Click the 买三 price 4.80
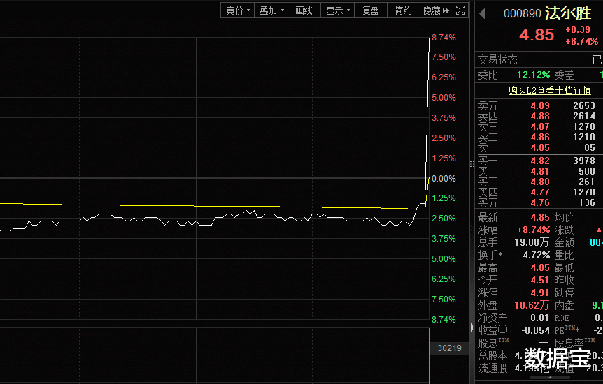 (540, 182)
